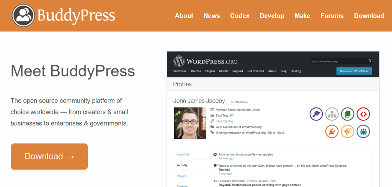Click the Slack link
The height and width of the screenshot is (187, 392).
(281, 133)
